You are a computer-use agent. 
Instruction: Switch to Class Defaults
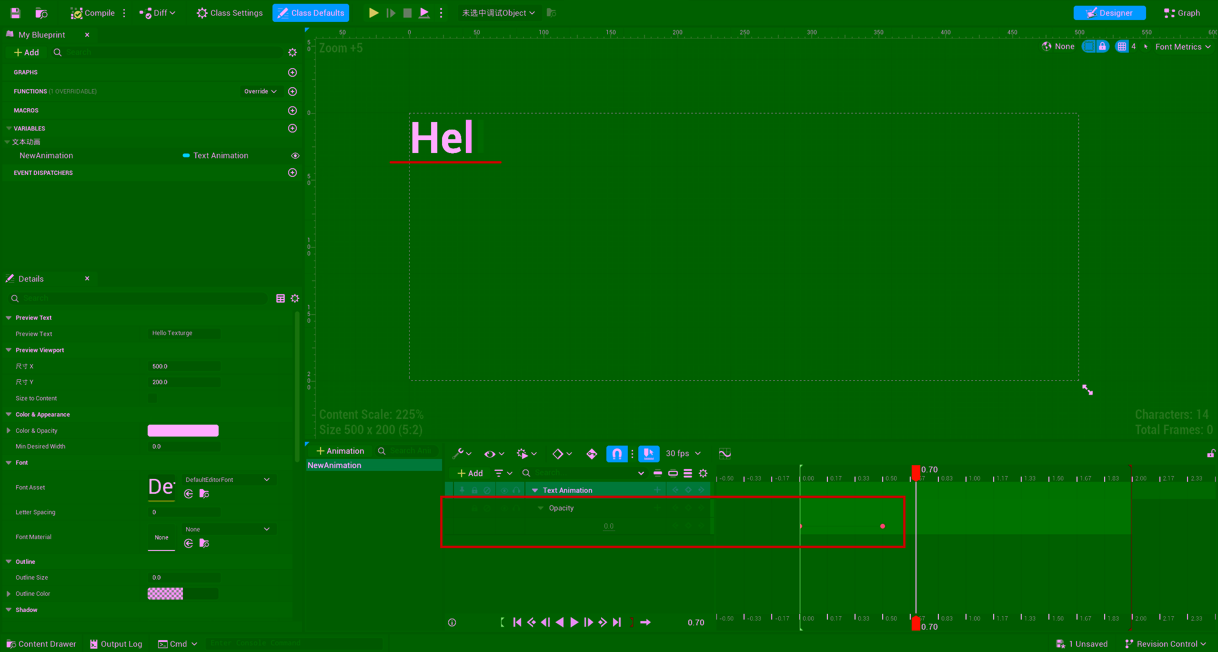point(311,13)
